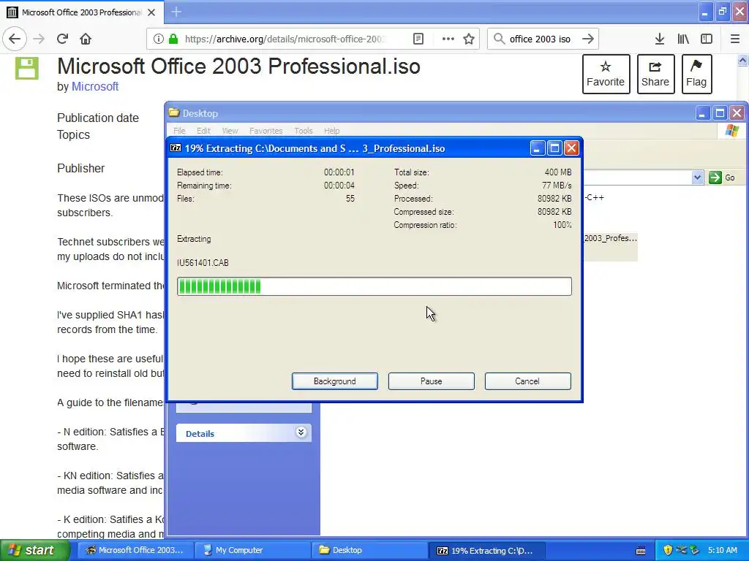The height and width of the screenshot is (561, 749).
Task: Click the green padlock security icon
Action: [x=173, y=39]
